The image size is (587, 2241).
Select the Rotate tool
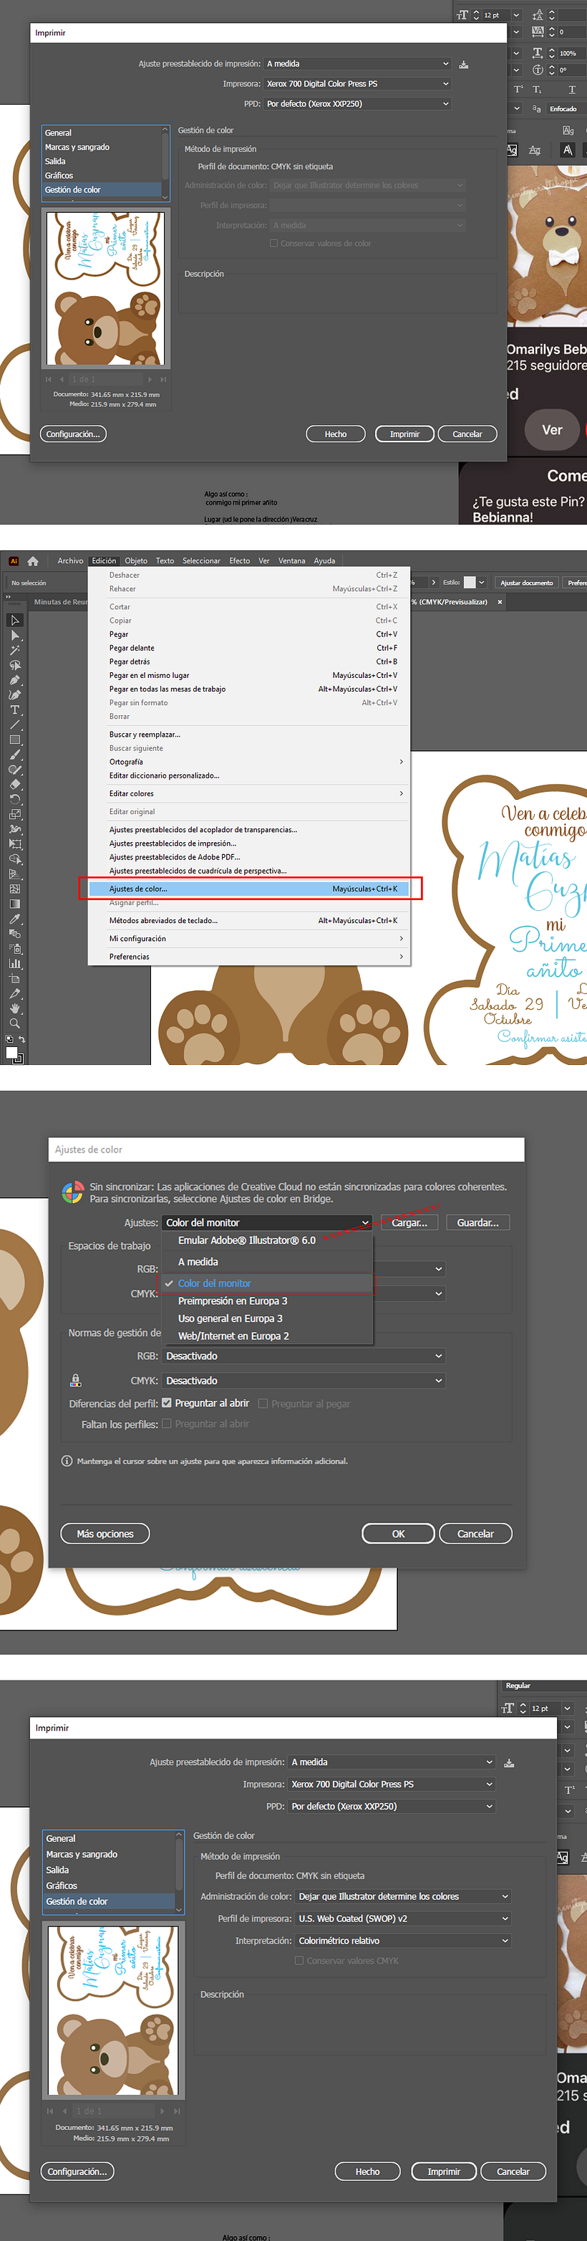point(15,798)
